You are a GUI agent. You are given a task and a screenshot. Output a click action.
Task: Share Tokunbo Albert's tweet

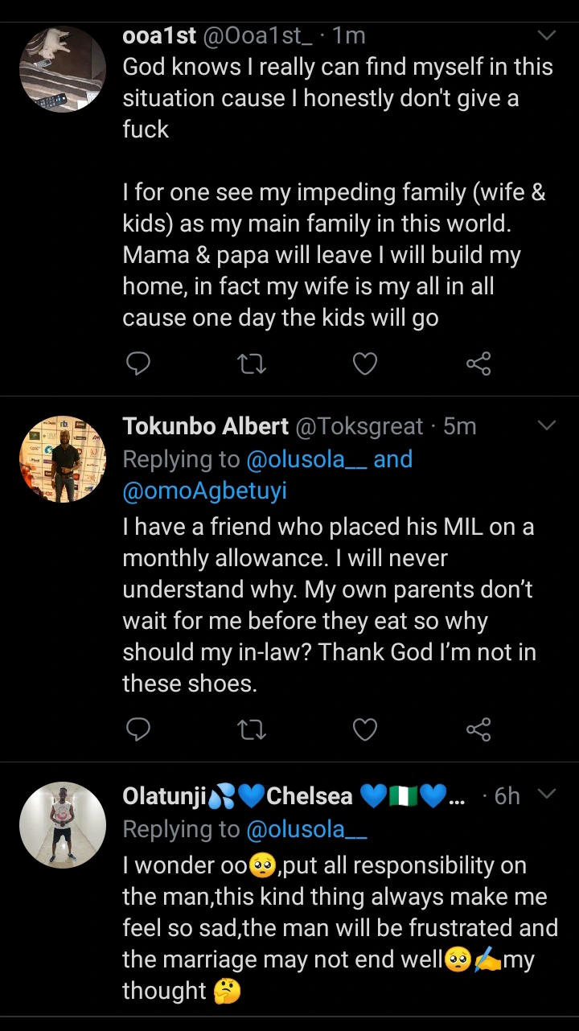coord(478,729)
